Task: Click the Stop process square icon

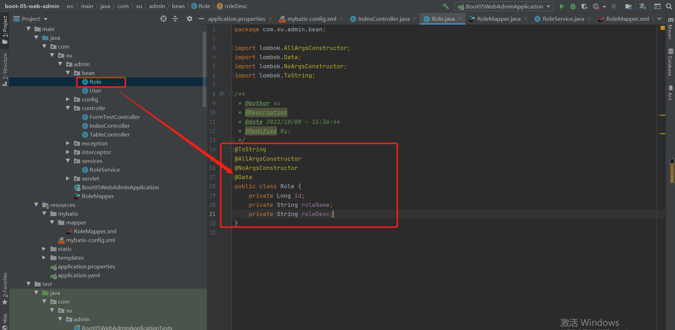Action: click(614, 6)
